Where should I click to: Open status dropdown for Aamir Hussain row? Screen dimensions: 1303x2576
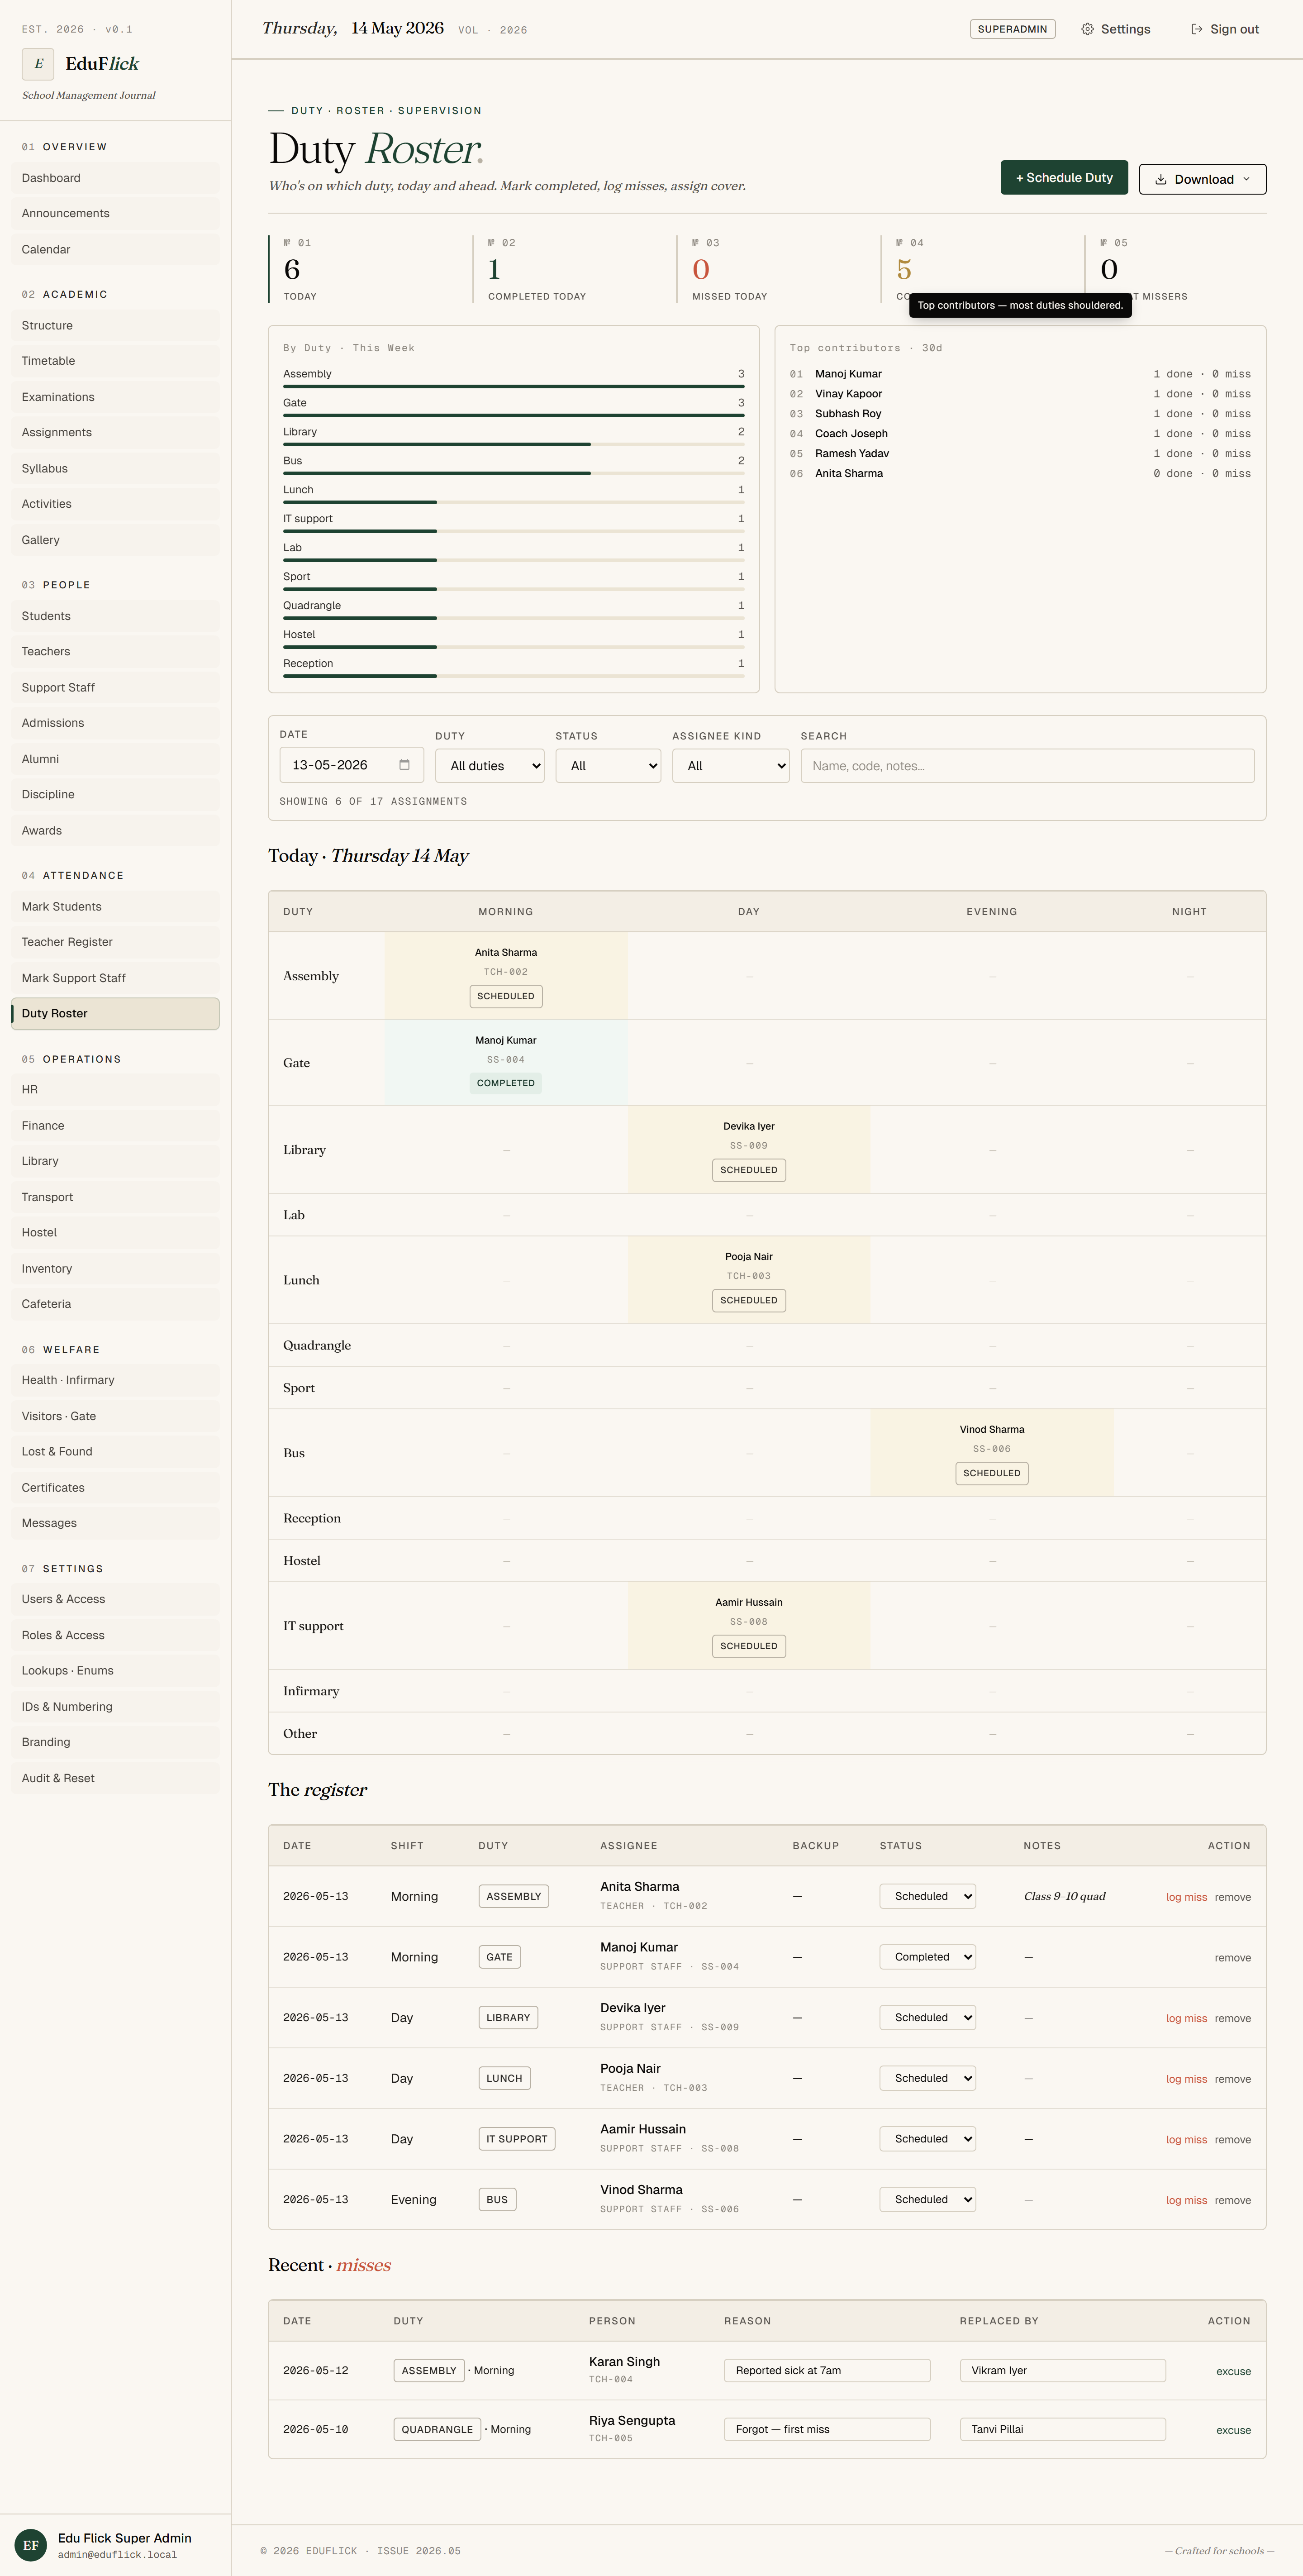(927, 2139)
